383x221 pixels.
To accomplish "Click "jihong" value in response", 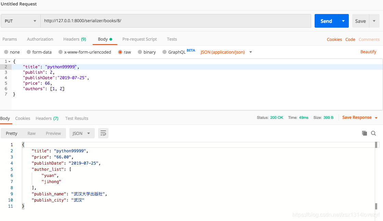I will click(51, 181).
